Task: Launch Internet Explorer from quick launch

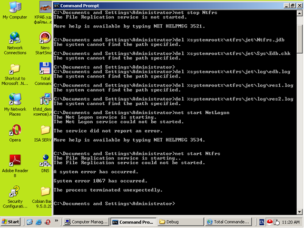Action: tap(38, 222)
